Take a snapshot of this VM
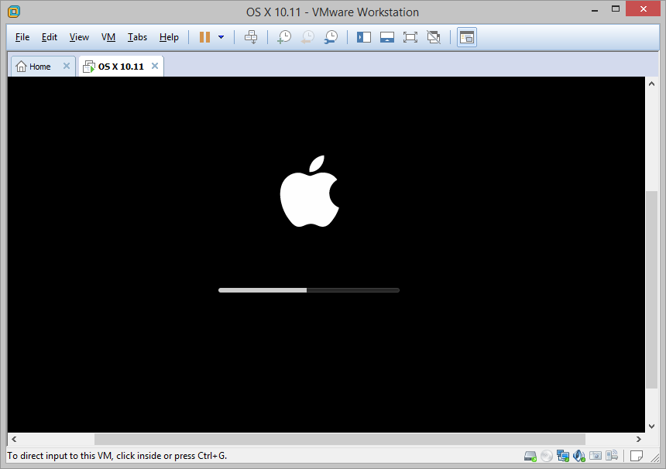The height and width of the screenshot is (469, 666). tap(284, 37)
